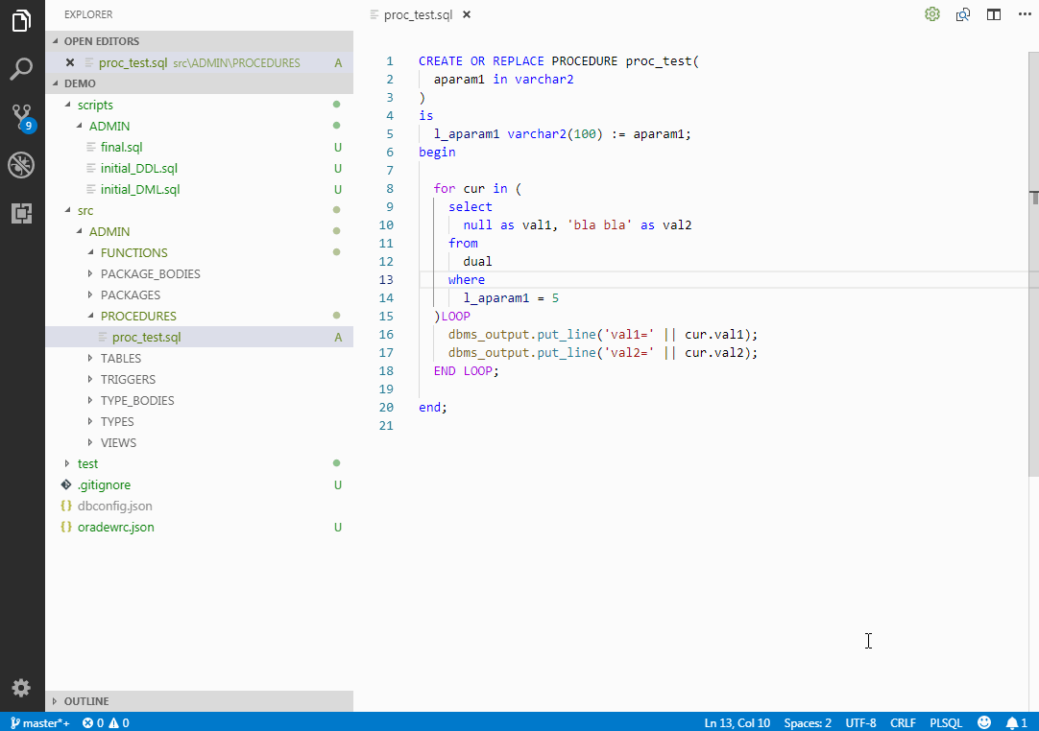Click errors and warnings count in status bar
This screenshot has width=1039, height=731.
106,723
